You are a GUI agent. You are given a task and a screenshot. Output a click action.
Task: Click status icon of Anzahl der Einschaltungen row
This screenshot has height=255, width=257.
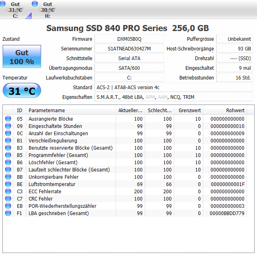[x=8, y=133]
